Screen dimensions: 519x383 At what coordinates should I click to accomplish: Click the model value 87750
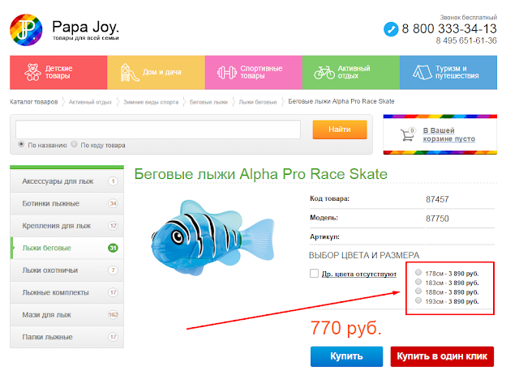tap(437, 219)
